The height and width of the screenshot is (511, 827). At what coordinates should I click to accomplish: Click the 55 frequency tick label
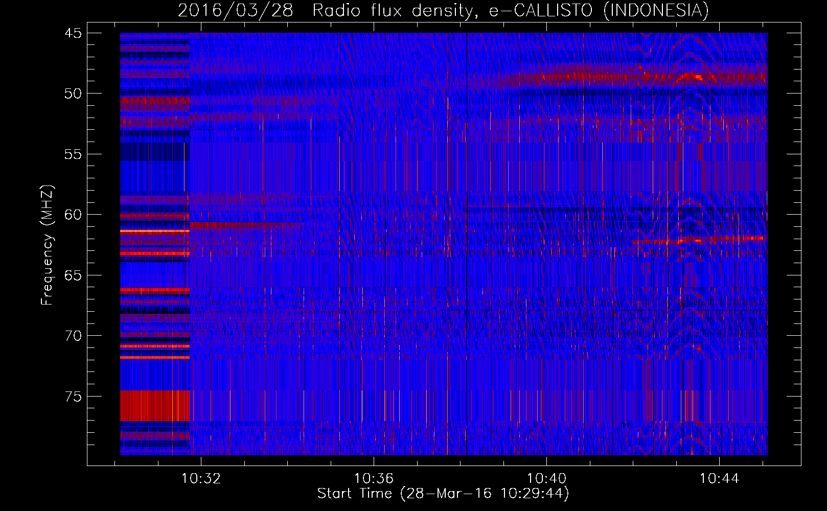point(73,154)
